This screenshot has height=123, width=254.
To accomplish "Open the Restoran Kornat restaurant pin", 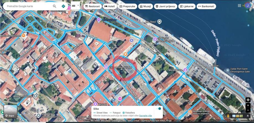I will click(x=190, y=112).
